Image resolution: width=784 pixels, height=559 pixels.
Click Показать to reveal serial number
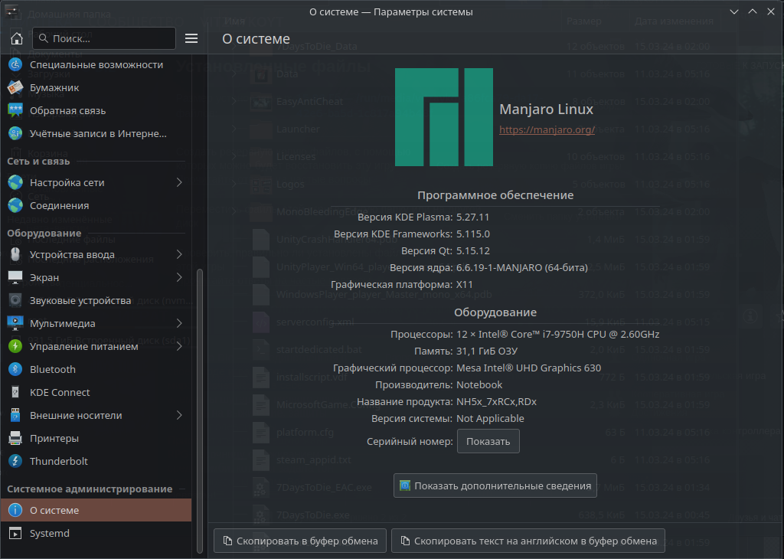click(488, 442)
